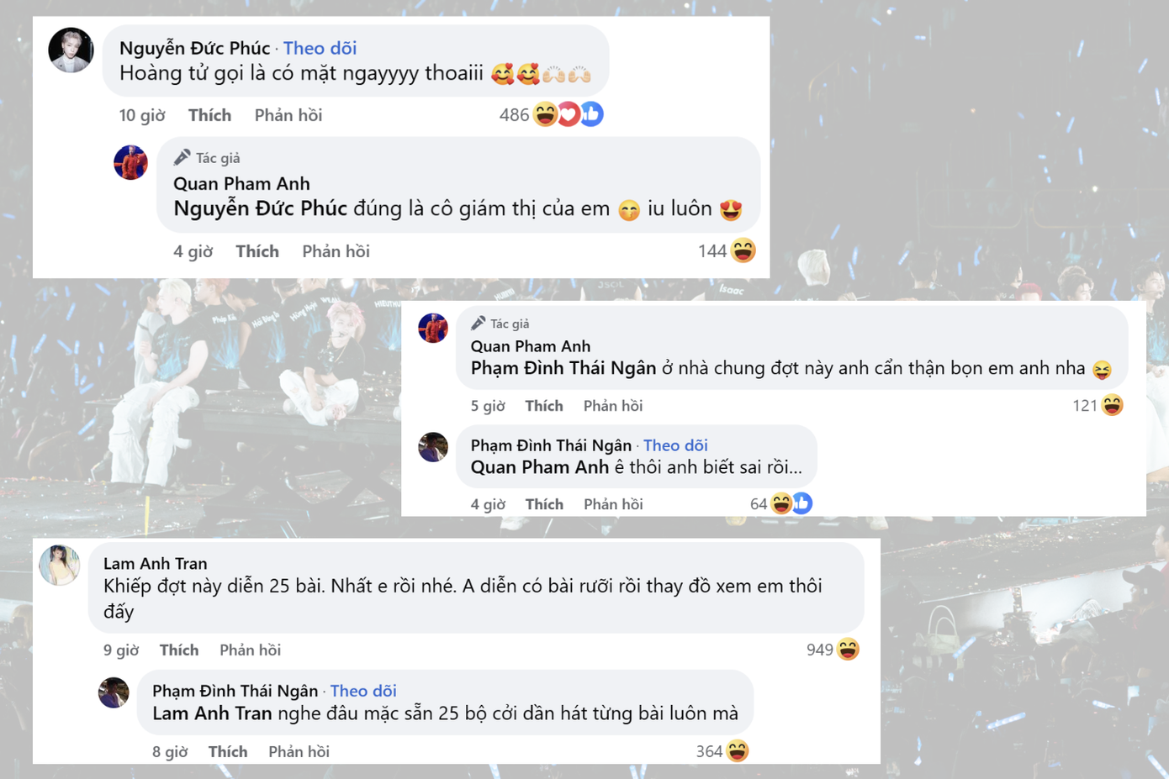This screenshot has width=1169, height=779.
Task: Follow Nguyễn Đức Phúc via Theo dõi link
Action: 320,49
